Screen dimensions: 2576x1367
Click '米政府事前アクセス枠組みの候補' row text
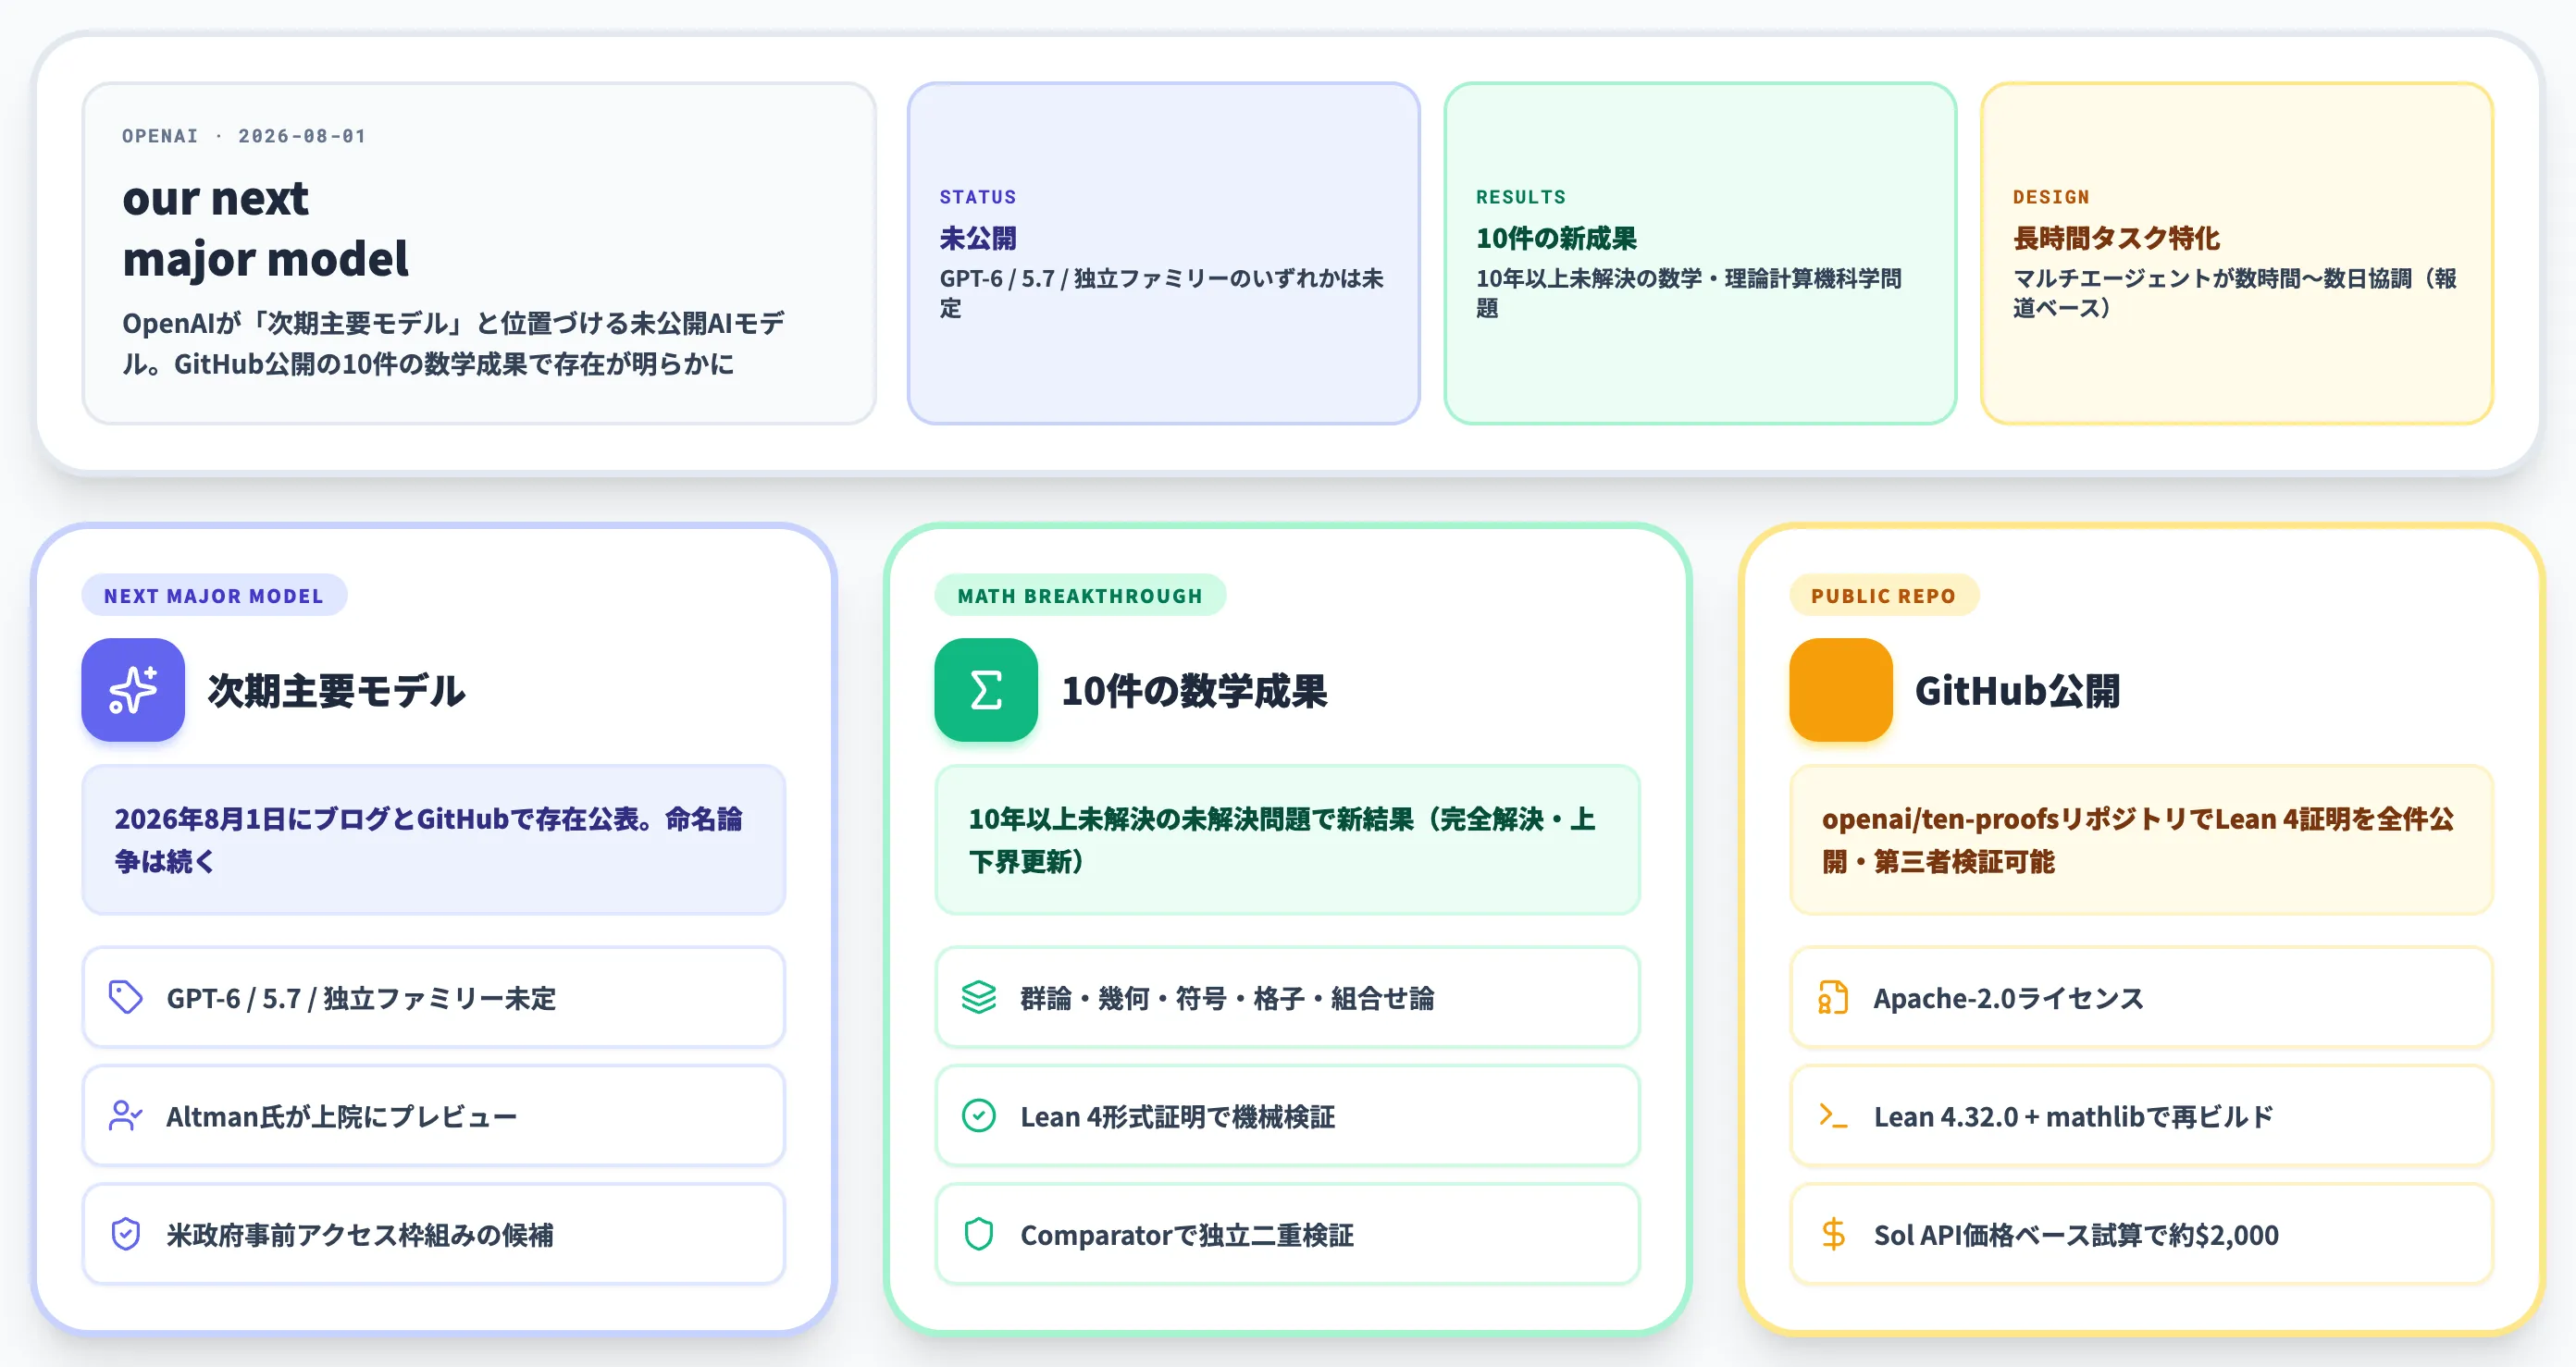[360, 1235]
